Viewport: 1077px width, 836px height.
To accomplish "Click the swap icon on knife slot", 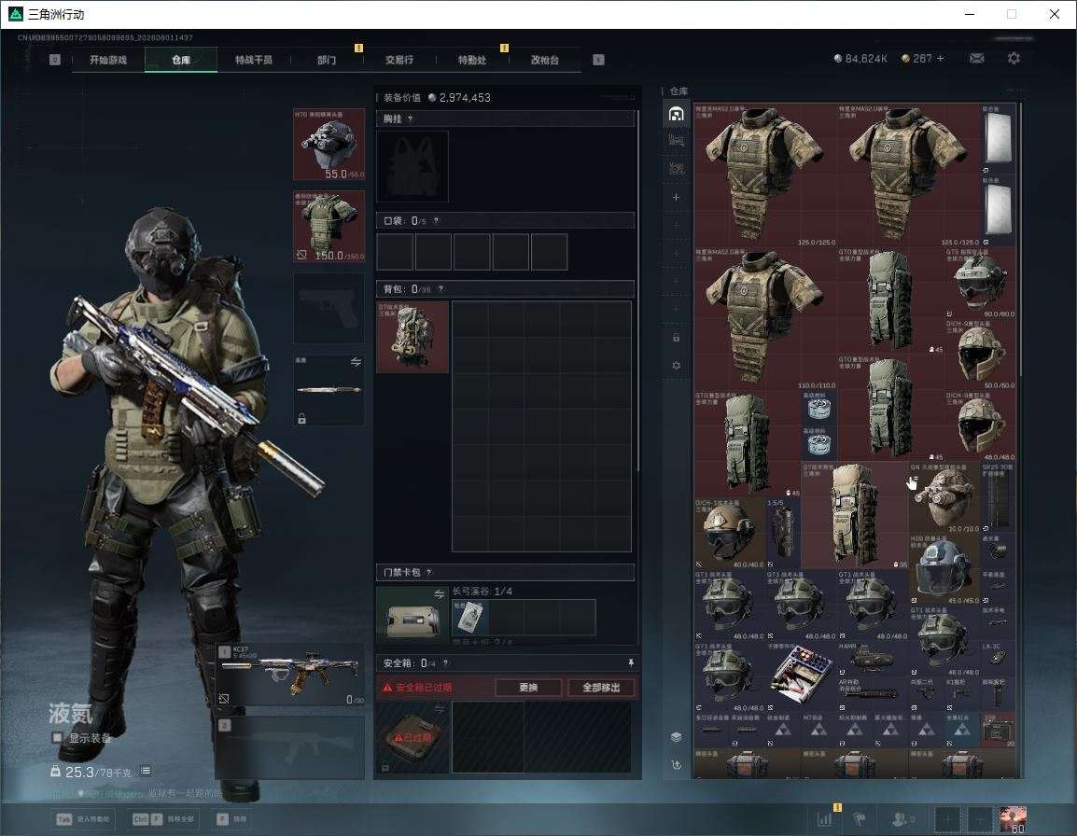I will [x=356, y=362].
